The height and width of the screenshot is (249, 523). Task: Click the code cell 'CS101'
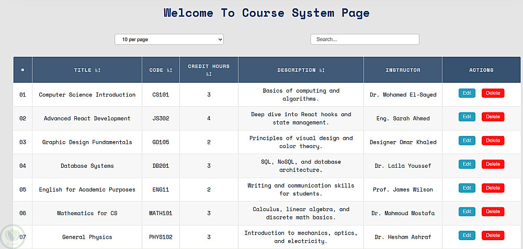point(161,95)
